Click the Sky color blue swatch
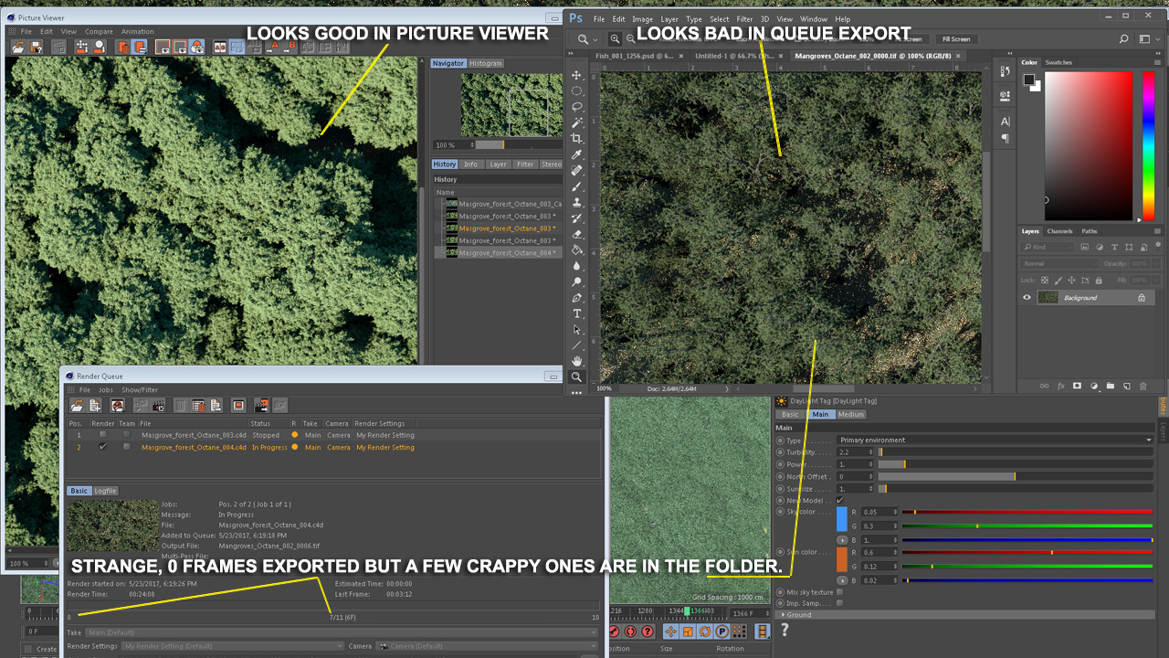 (842, 519)
